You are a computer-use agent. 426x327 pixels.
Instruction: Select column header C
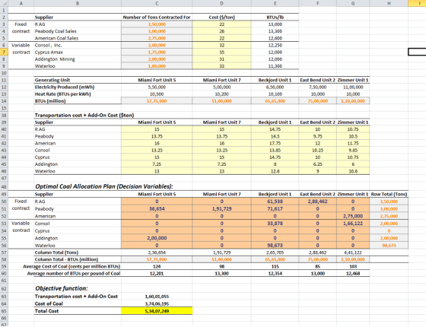[157, 3]
